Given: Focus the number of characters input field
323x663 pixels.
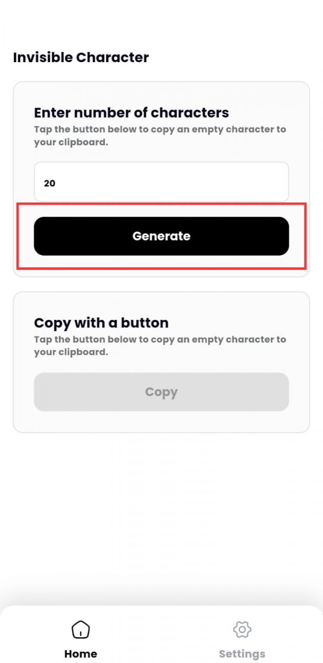Looking at the screenshot, I should [161, 182].
